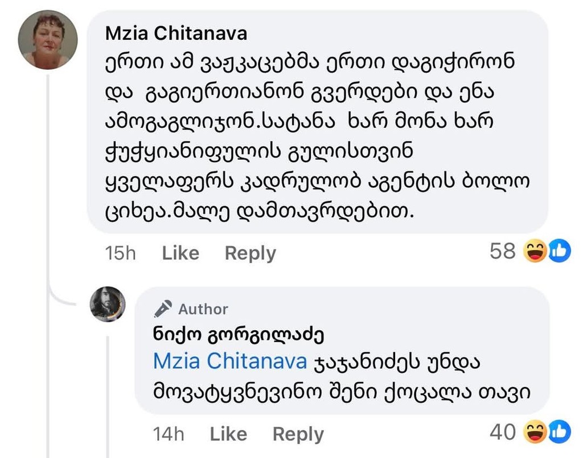Like Mzia Chitanava's comment
This screenshot has height=458, width=583.
[180, 253]
